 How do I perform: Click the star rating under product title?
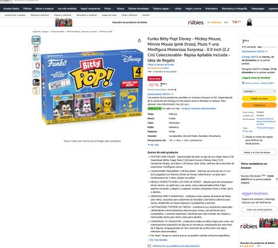pos(156,68)
